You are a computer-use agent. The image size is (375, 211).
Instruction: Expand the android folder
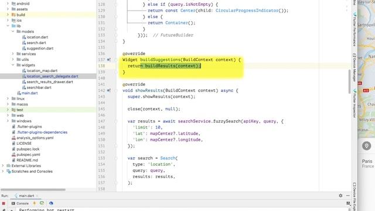(8, 4)
